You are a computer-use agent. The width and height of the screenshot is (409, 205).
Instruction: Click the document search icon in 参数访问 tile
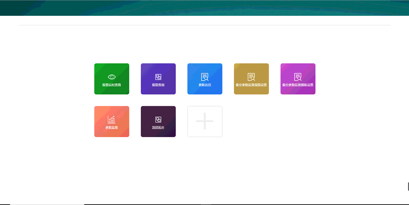pyautogui.click(x=205, y=77)
